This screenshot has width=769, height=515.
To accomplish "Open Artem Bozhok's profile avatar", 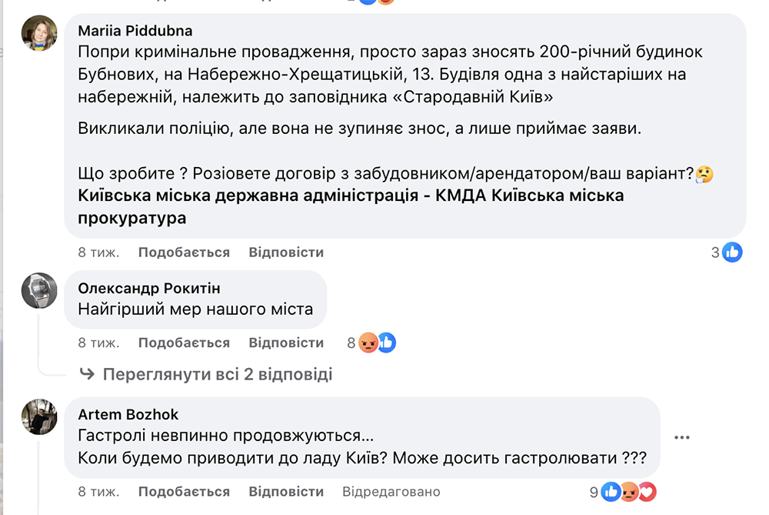I will pos(39,416).
